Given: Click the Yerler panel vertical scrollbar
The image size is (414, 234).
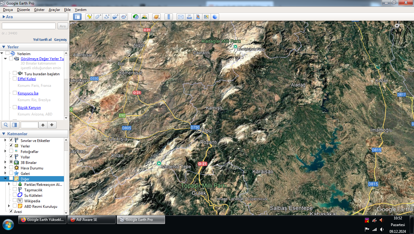Looking at the screenshot, I should tap(66, 85).
